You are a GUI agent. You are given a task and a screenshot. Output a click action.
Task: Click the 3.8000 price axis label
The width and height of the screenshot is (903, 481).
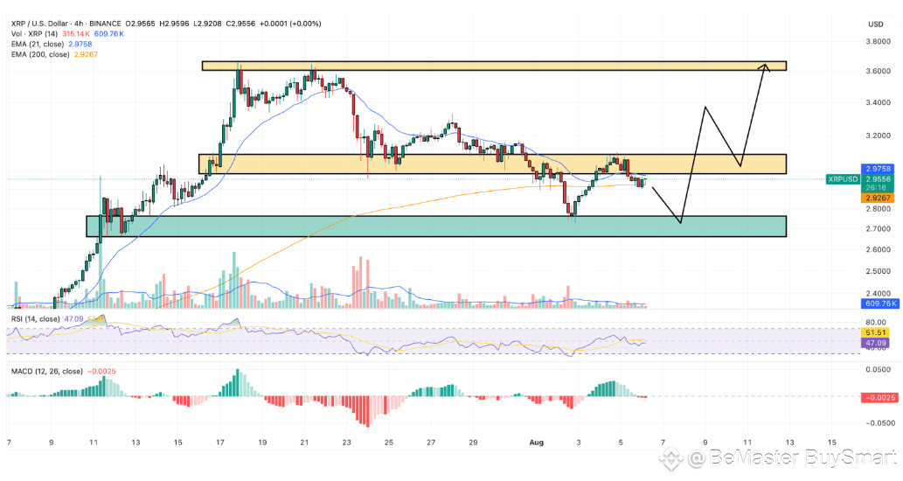[x=879, y=41]
